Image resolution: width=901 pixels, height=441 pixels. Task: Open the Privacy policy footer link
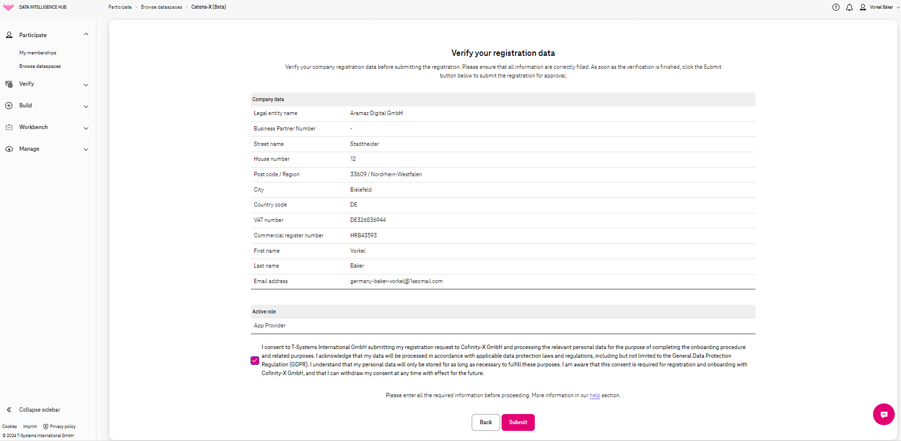point(63,427)
